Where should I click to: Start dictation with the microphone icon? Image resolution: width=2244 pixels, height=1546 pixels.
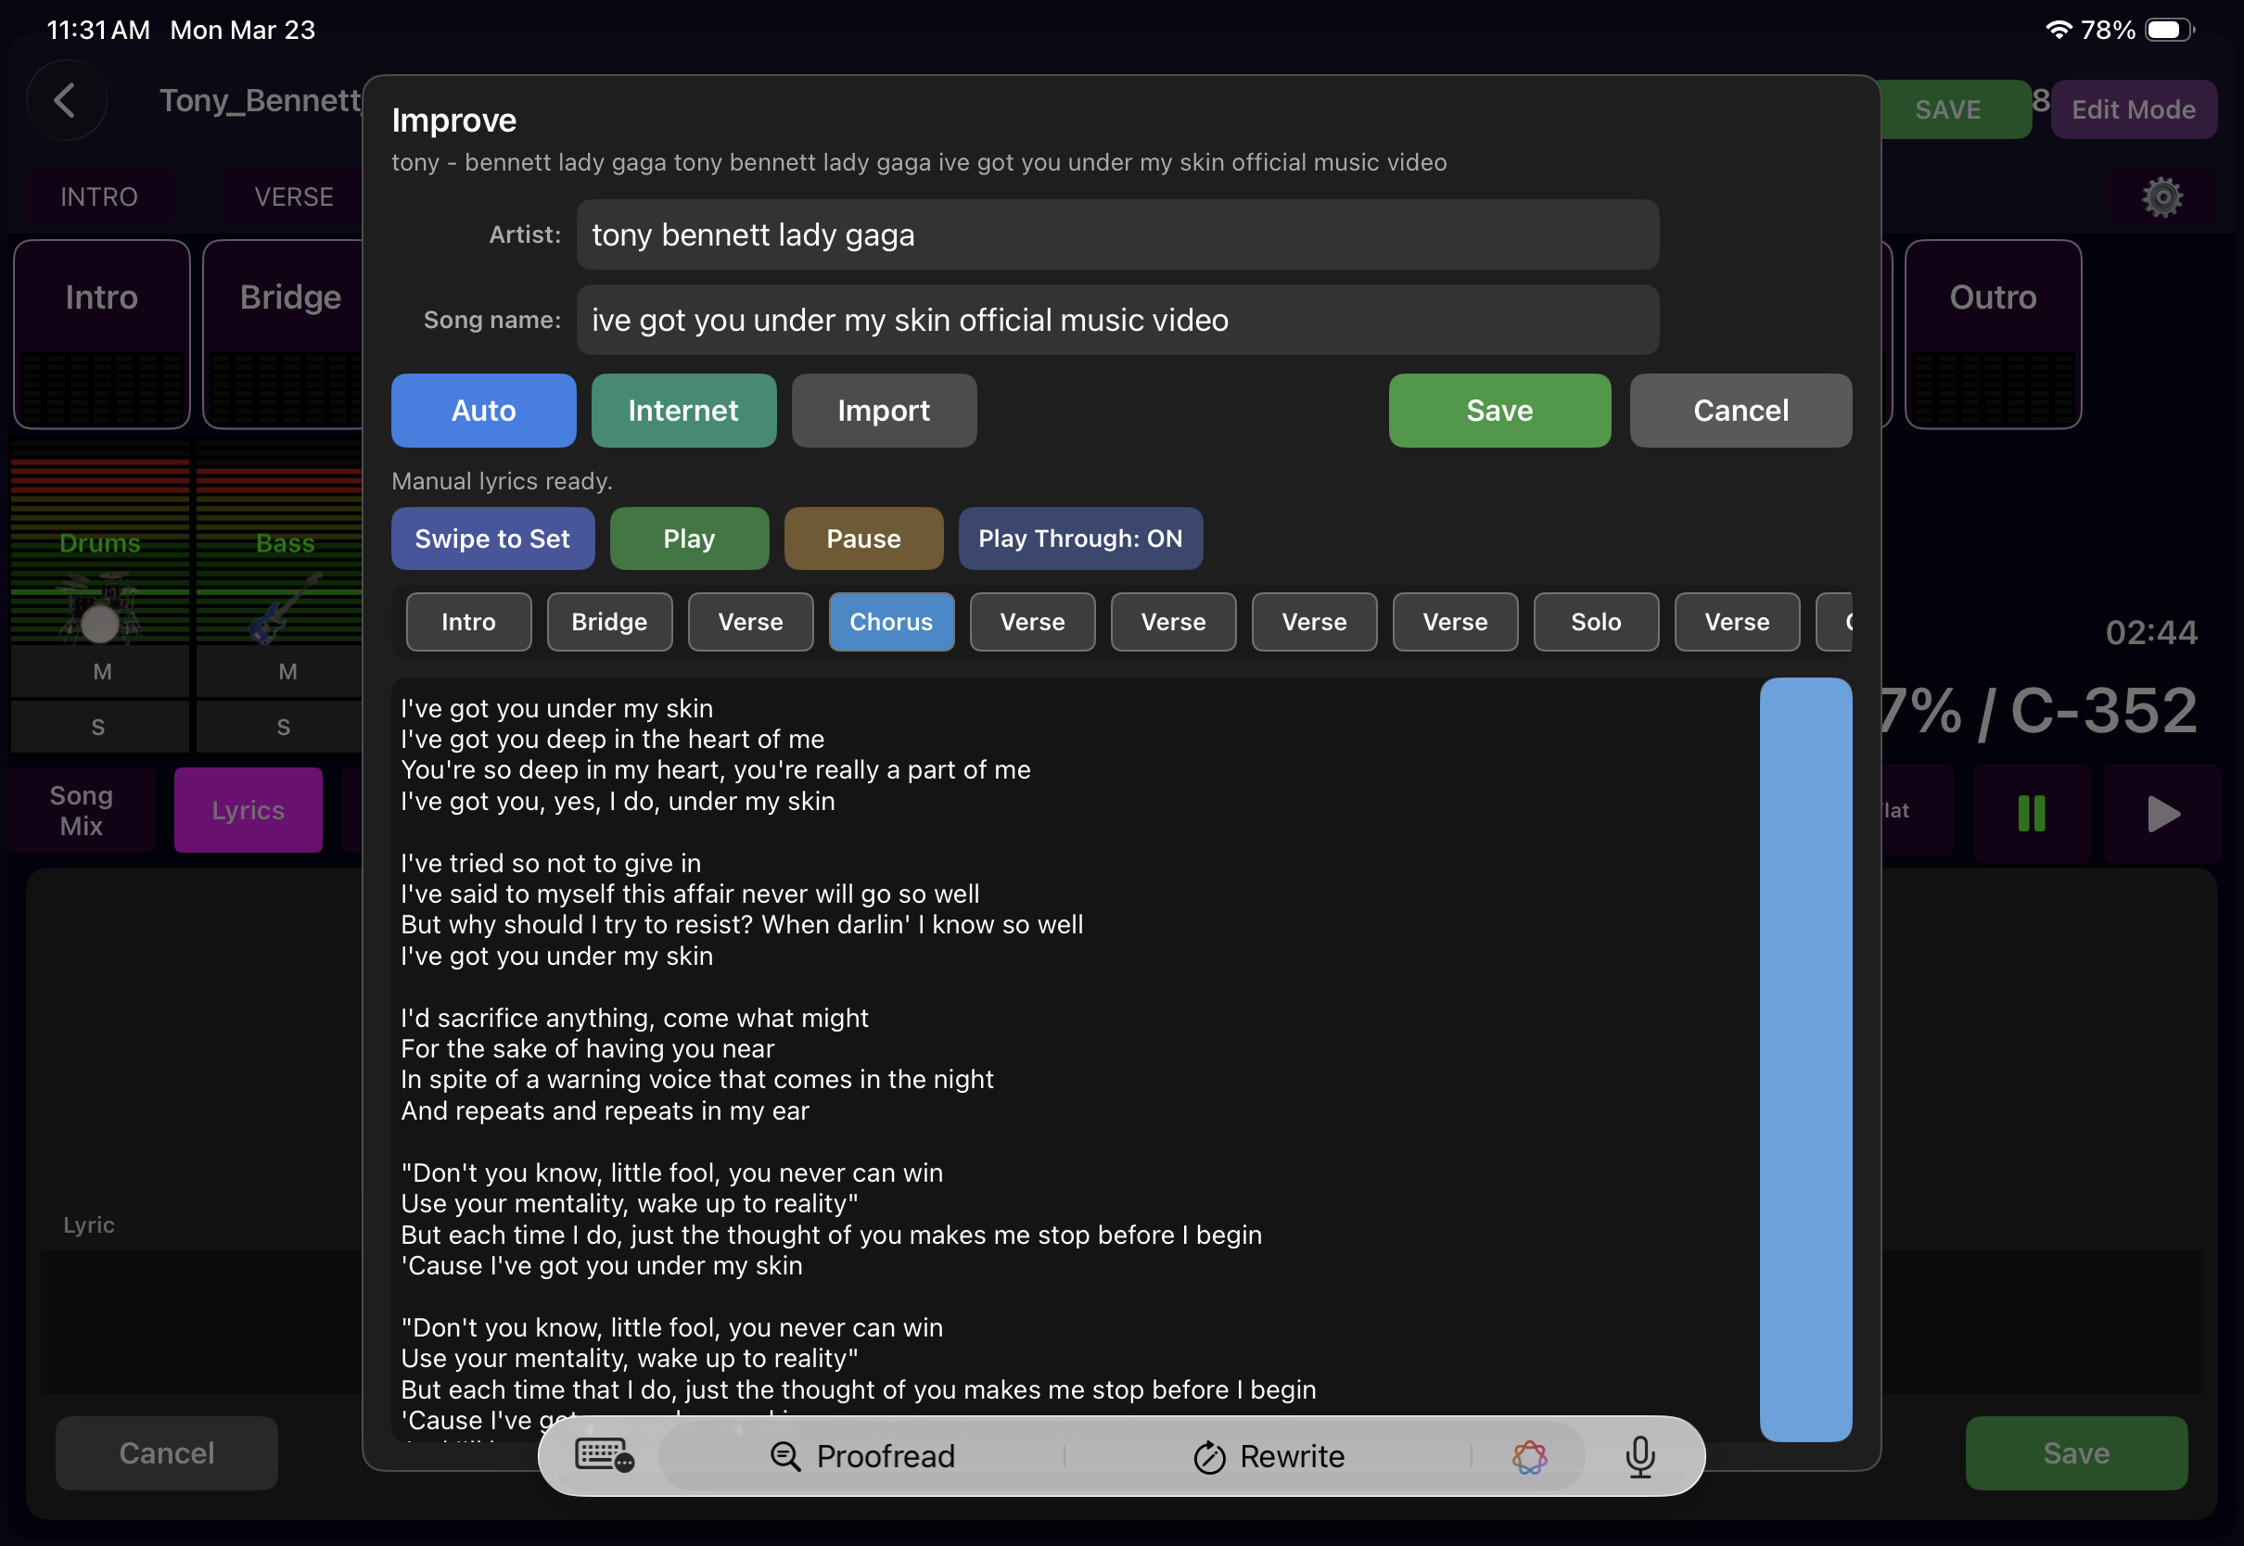coord(1639,1455)
